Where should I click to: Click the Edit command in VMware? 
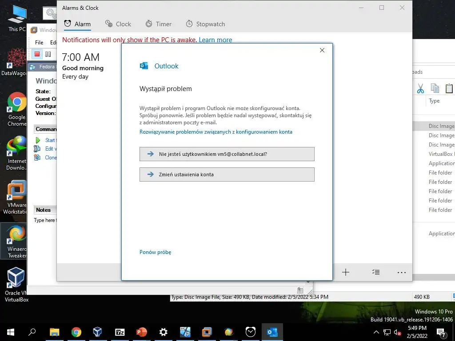45,148
